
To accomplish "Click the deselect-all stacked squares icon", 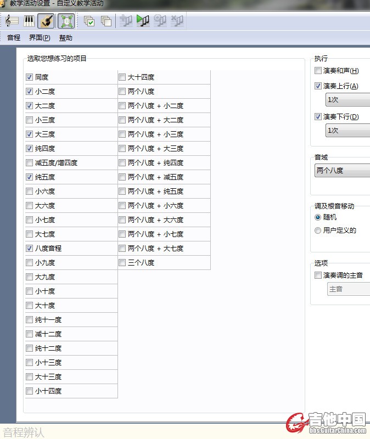I will 106,21.
